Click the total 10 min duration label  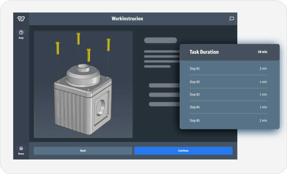point(262,52)
